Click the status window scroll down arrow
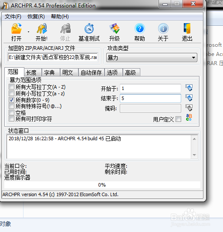 [x=194, y=155]
